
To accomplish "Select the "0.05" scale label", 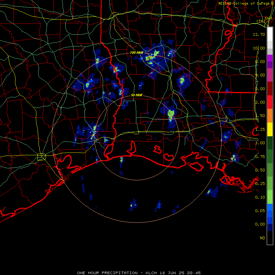I will point(260,211).
